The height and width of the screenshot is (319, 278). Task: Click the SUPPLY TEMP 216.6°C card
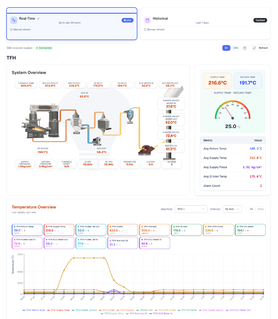(217, 81)
